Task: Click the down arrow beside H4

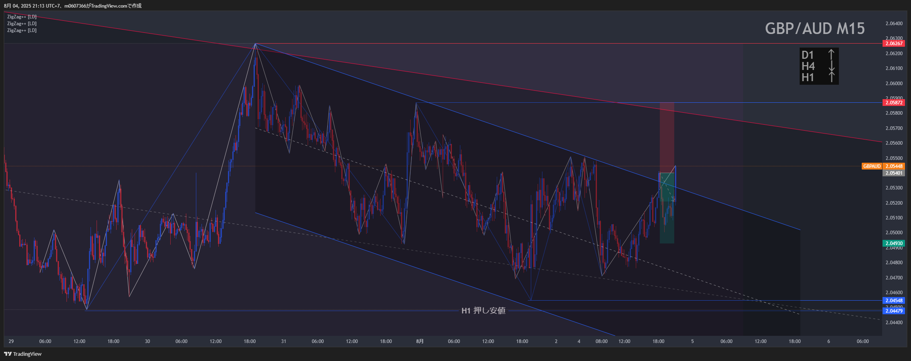Action: click(x=831, y=66)
